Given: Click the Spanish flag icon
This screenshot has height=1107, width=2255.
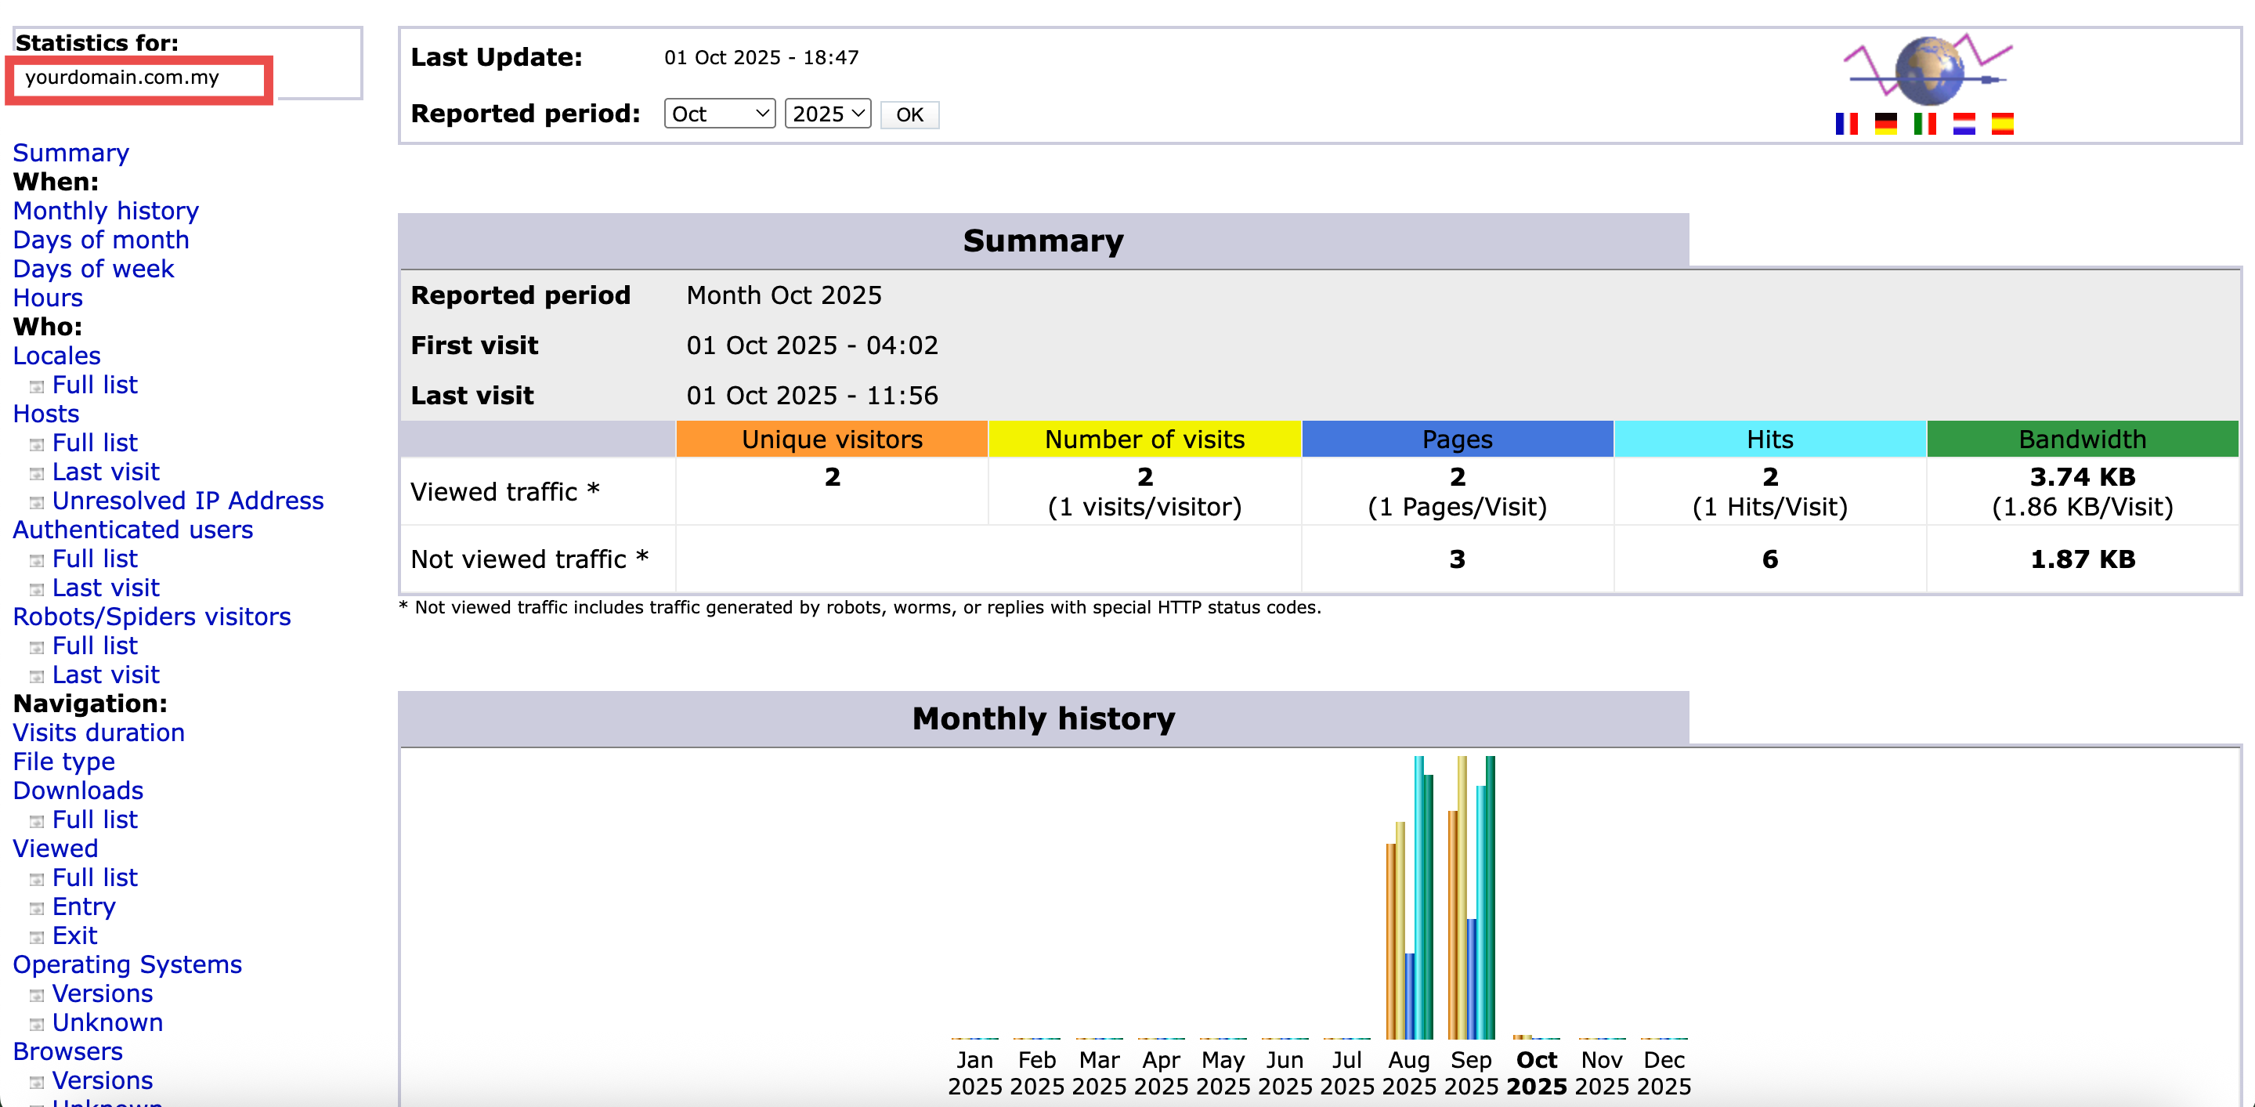Looking at the screenshot, I should pos(2002,124).
